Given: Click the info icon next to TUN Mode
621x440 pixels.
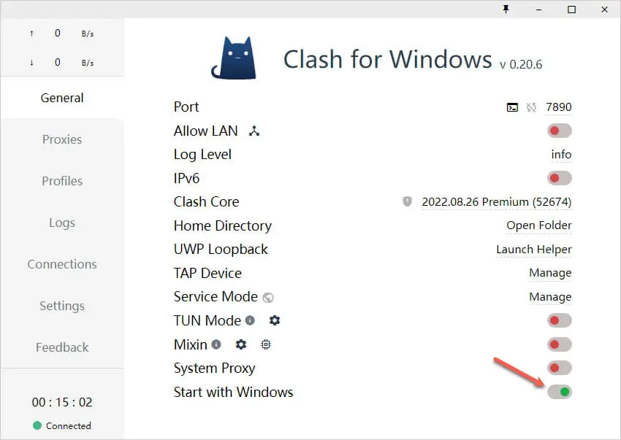Looking at the screenshot, I should tap(248, 320).
